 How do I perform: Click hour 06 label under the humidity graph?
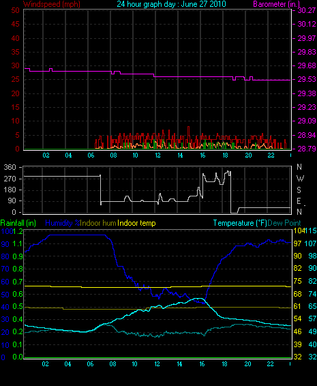(90, 364)
